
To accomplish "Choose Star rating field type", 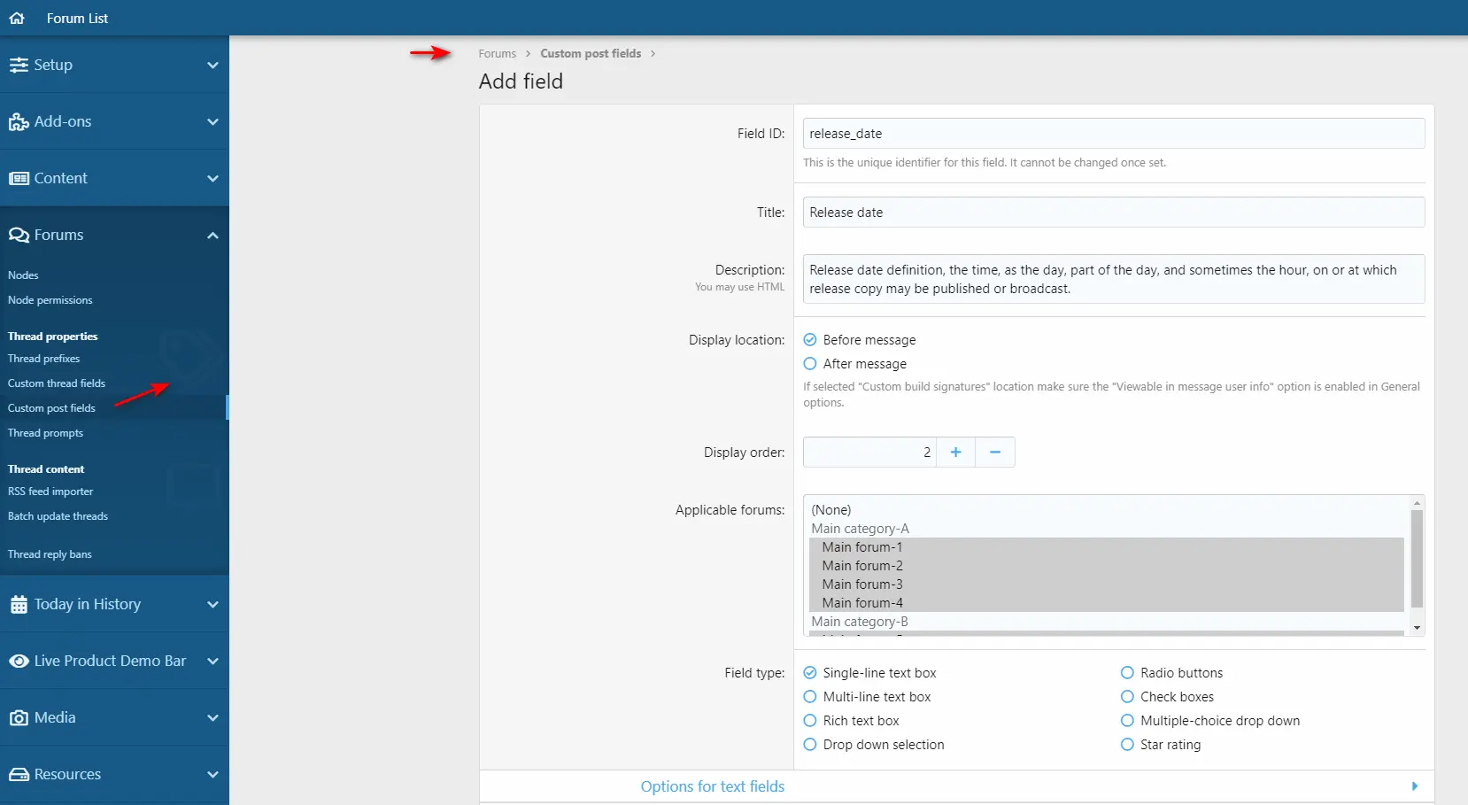I will click(1127, 745).
